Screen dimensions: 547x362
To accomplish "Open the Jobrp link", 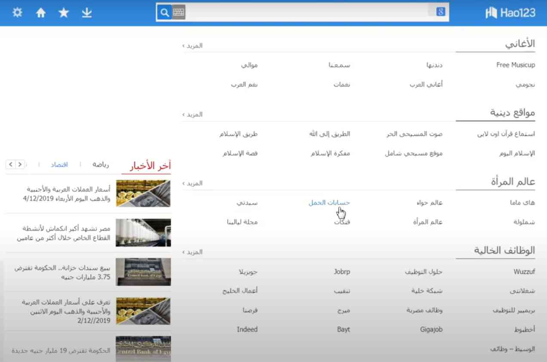I will coord(342,272).
